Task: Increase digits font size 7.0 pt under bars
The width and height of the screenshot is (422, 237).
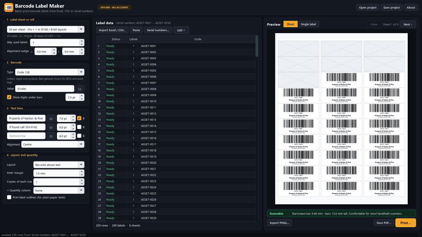Action: [x=82, y=95]
